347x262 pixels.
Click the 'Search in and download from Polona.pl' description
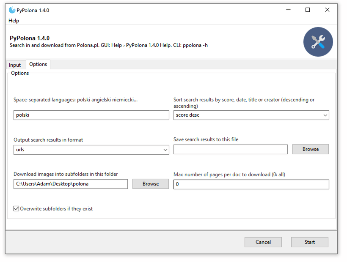point(109,45)
